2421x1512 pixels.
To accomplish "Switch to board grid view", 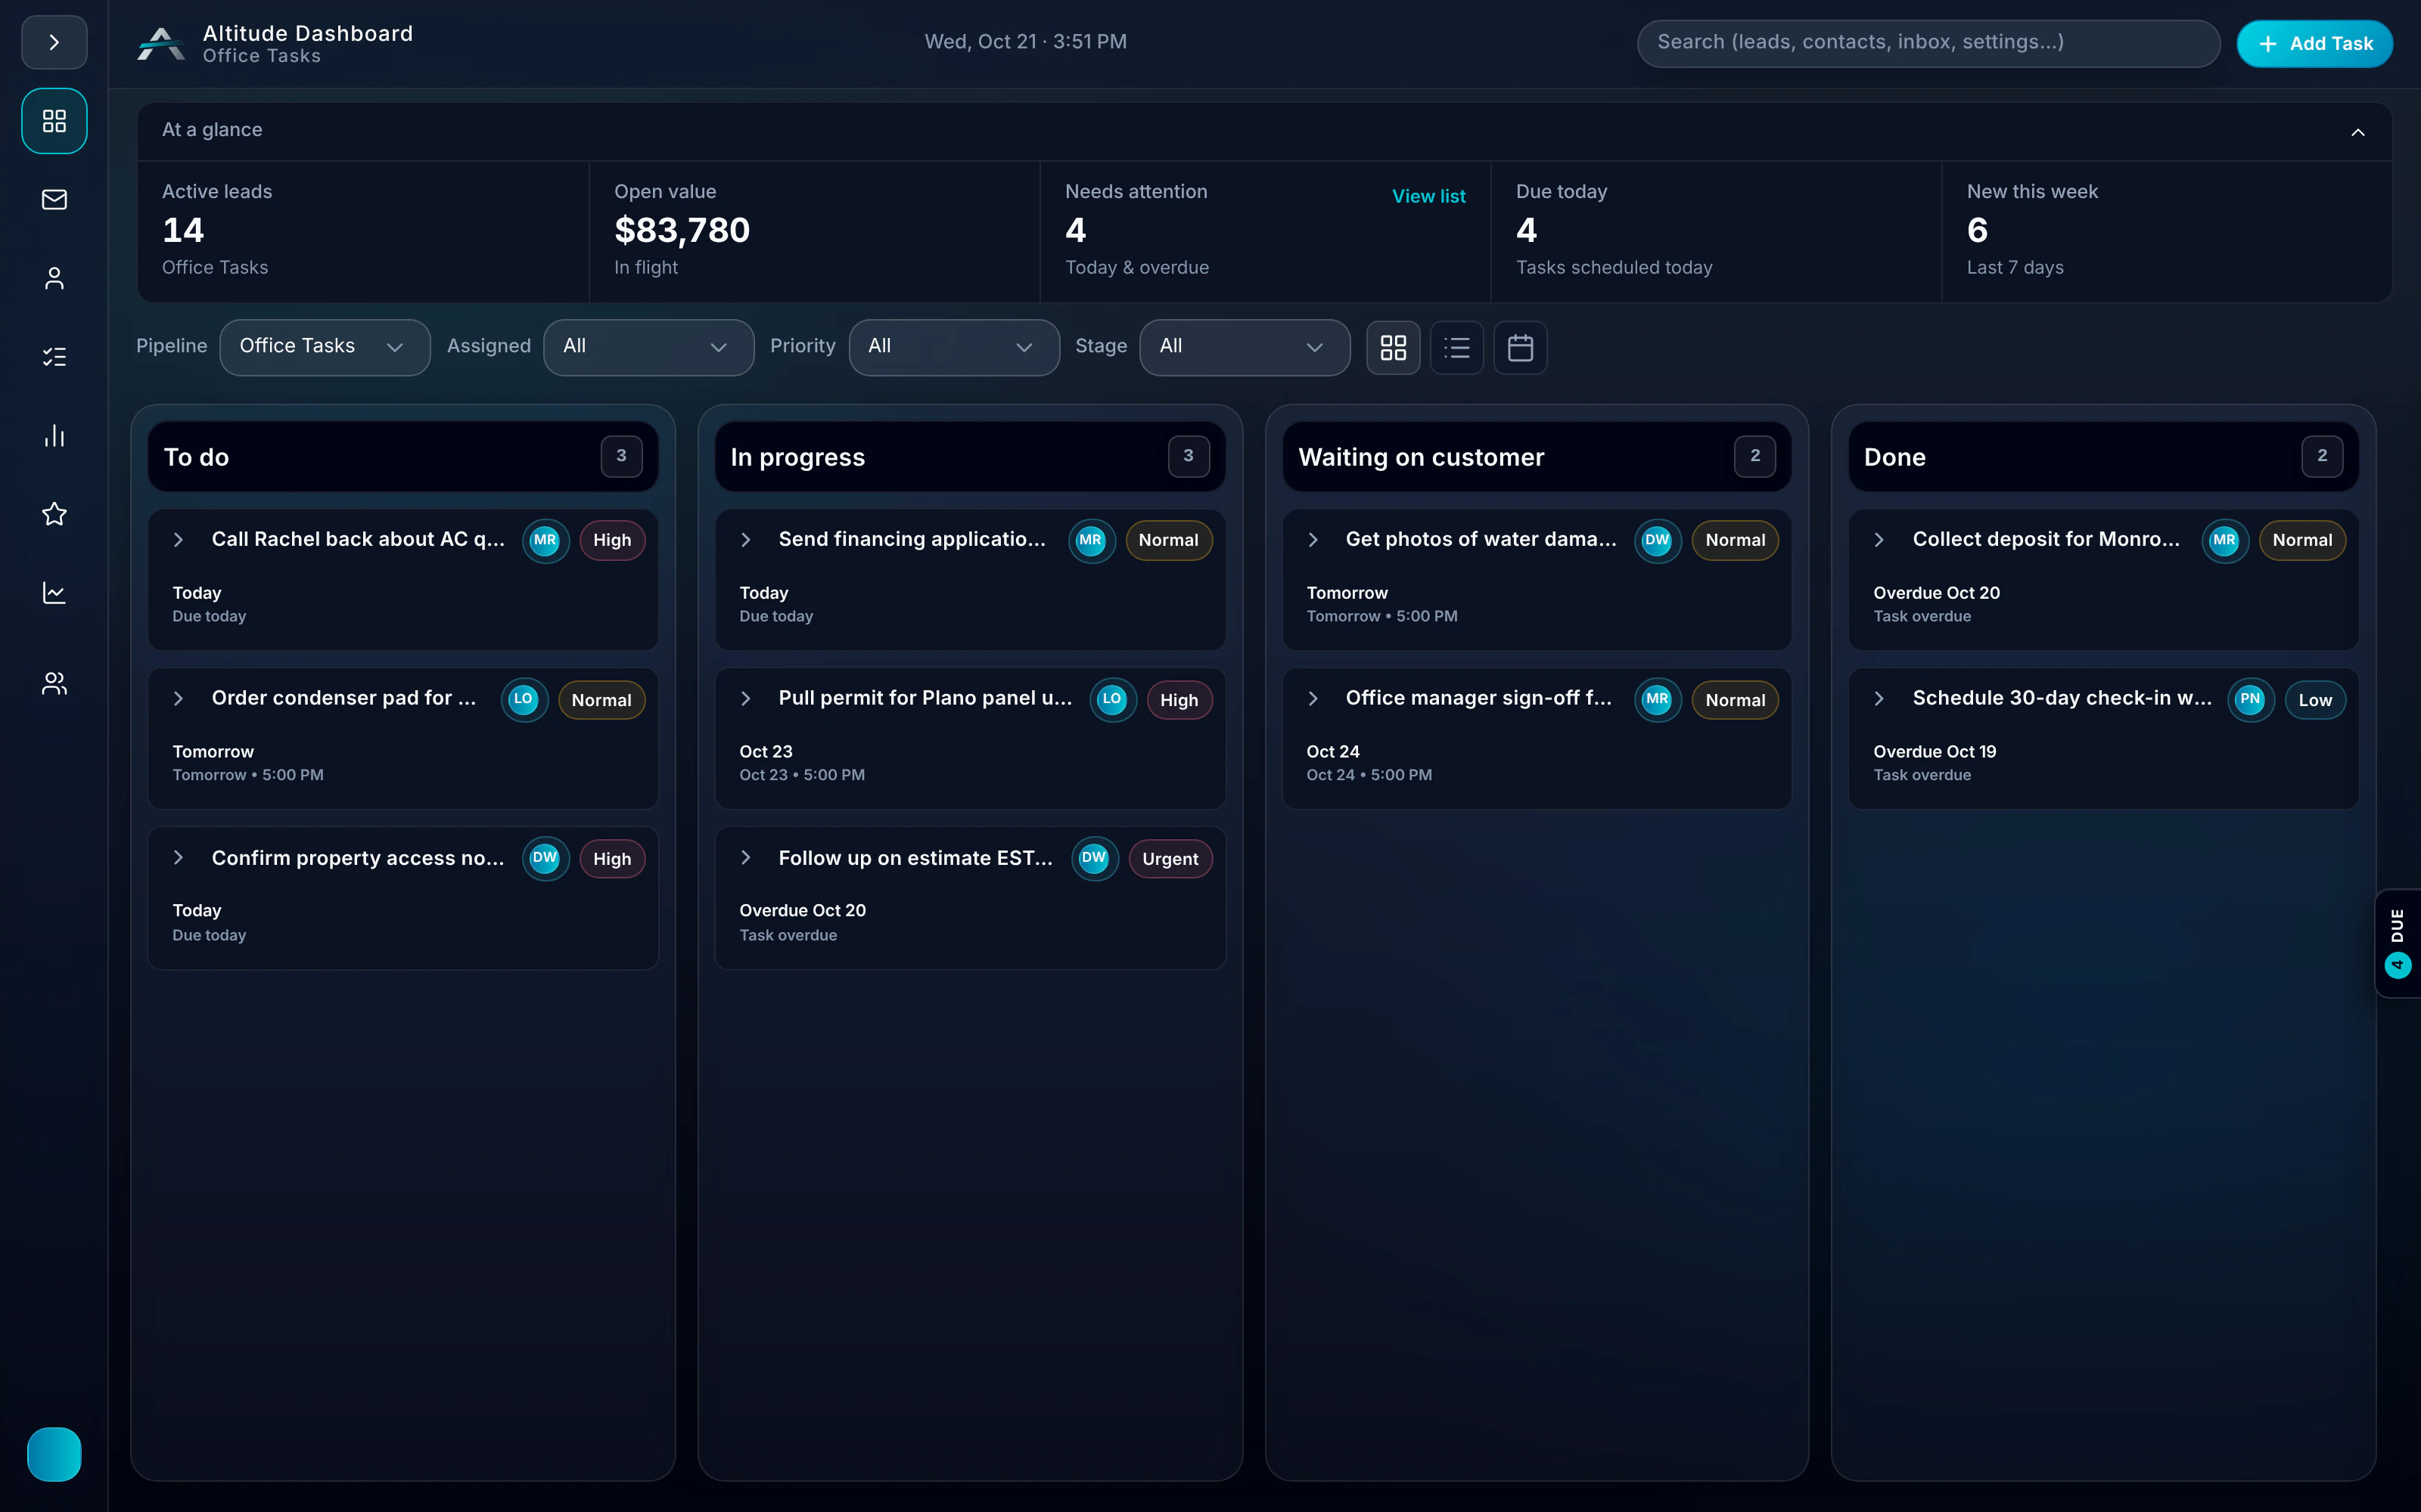I will point(1393,347).
